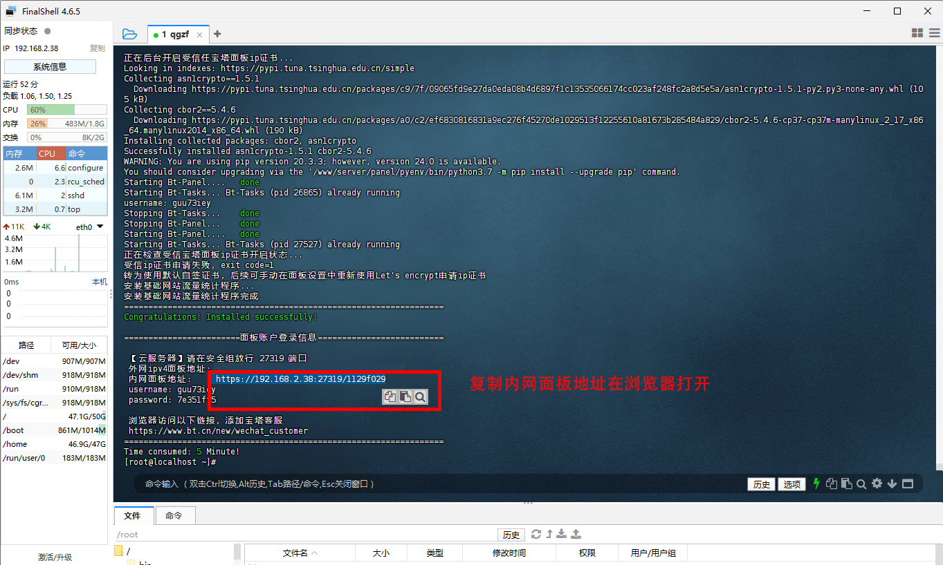Expand the eth0 network interface dropdown
Image resolution: width=943 pixels, height=565 pixels.
pos(100,227)
